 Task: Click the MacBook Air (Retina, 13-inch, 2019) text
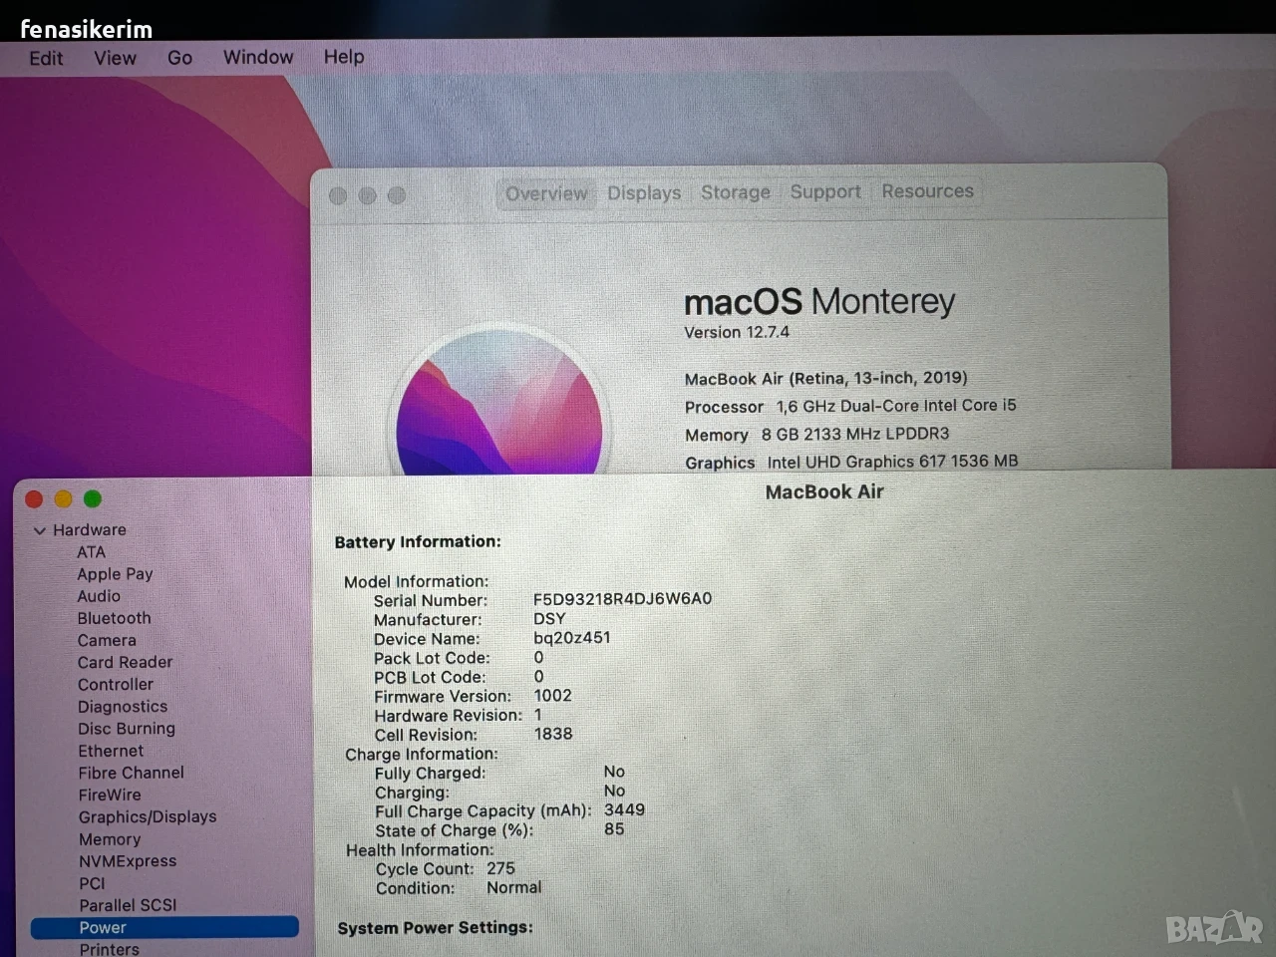826,378
